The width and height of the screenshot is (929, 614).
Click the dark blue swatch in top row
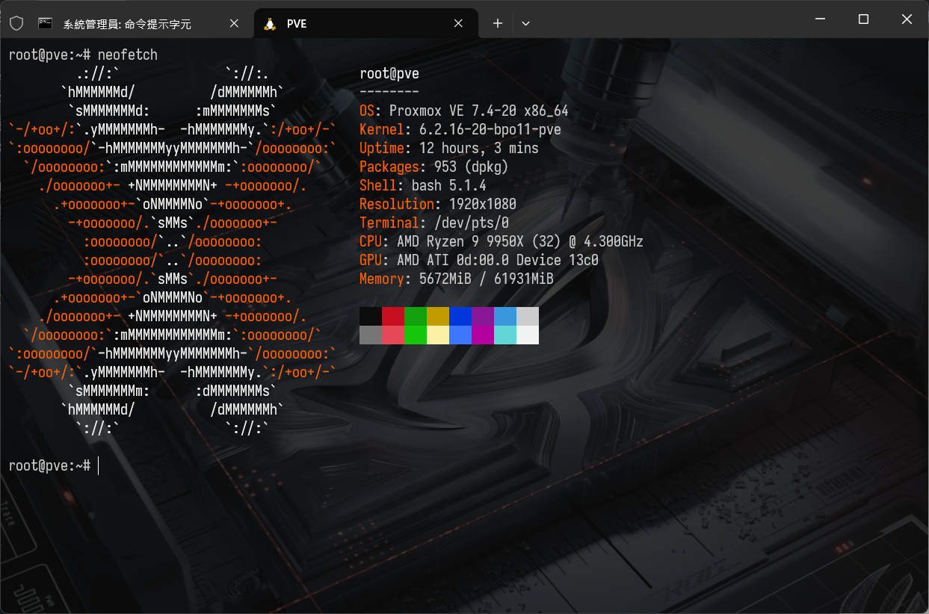460,316
